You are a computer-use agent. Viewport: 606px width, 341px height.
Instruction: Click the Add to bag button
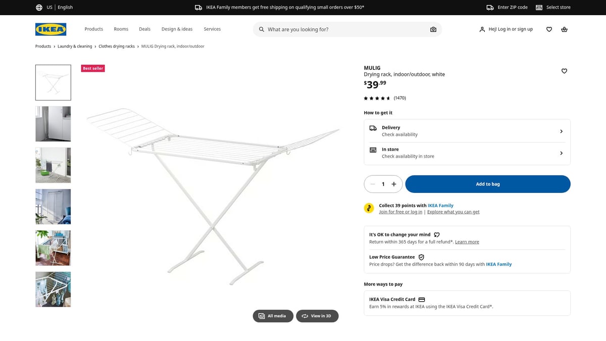pyautogui.click(x=487, y=184)
